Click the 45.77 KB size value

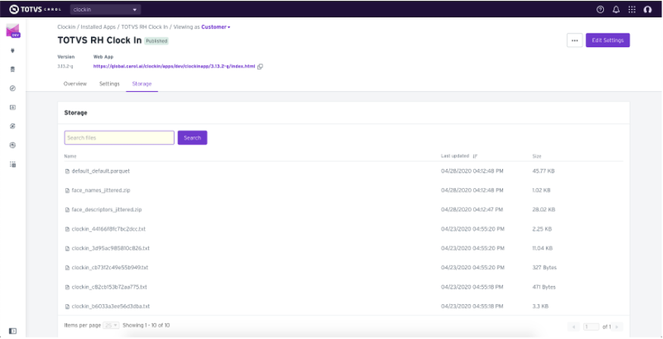[543, 171]
